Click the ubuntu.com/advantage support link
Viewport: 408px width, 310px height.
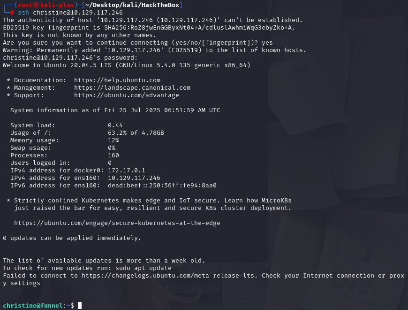(126, 95)
